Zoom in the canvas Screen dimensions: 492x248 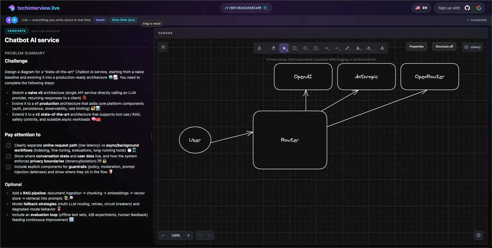coord(189,235)
